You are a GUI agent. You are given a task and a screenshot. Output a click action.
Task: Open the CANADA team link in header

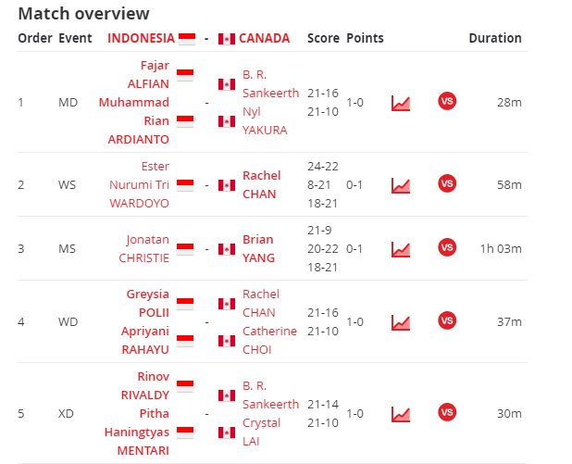pos(264,38)
